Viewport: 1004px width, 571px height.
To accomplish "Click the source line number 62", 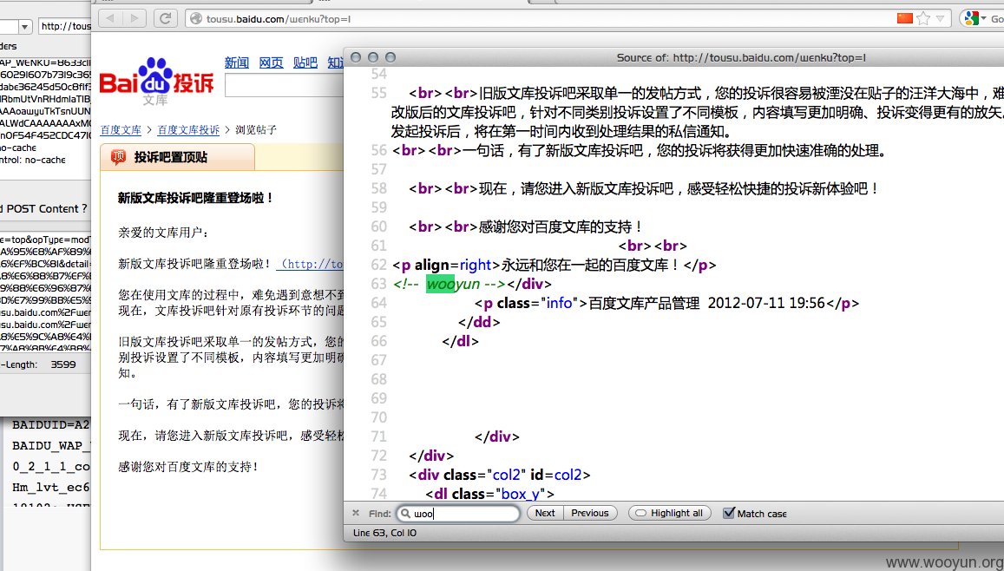I will (x=379, y=265).
